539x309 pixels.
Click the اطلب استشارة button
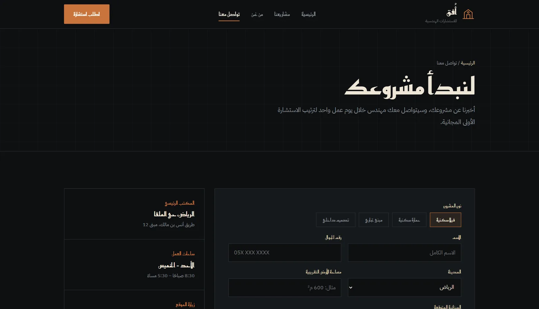tap(87, 14)
